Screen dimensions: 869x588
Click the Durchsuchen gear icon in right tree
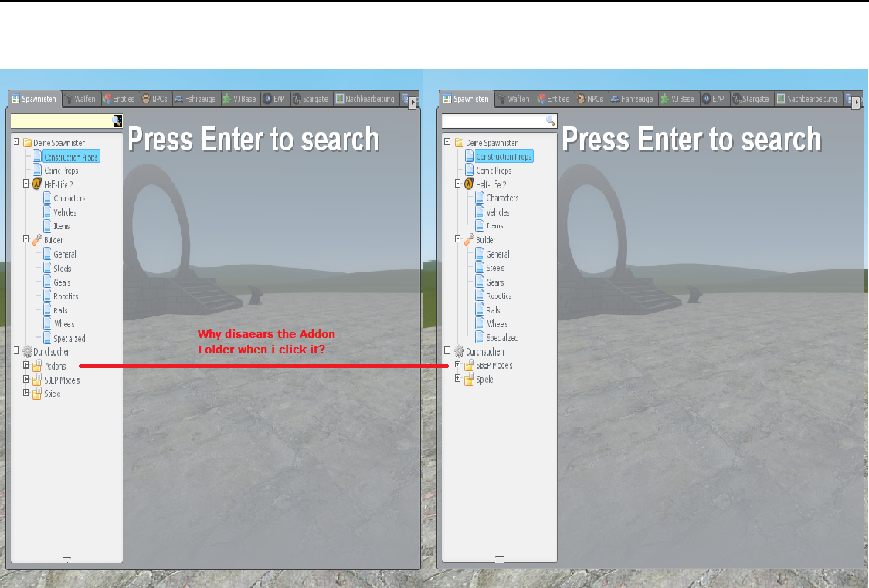tap(459, 352)
